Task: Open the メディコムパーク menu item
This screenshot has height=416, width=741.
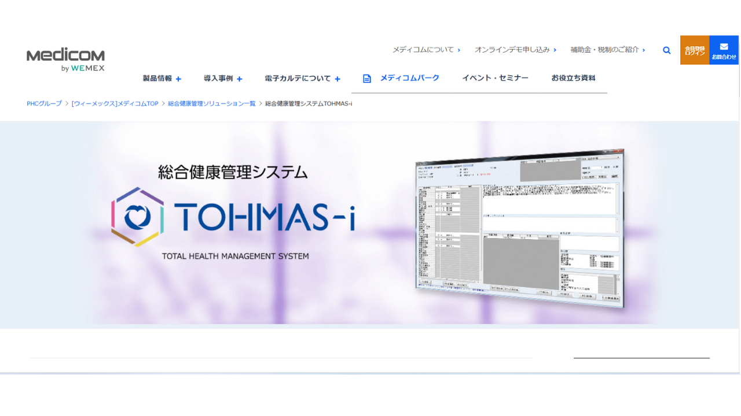Action: tap(409, 78)
